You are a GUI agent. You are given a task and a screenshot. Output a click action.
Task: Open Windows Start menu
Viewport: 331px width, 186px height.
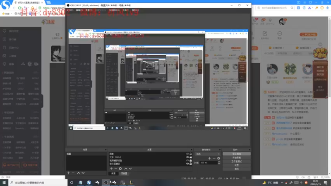(4, 183)
